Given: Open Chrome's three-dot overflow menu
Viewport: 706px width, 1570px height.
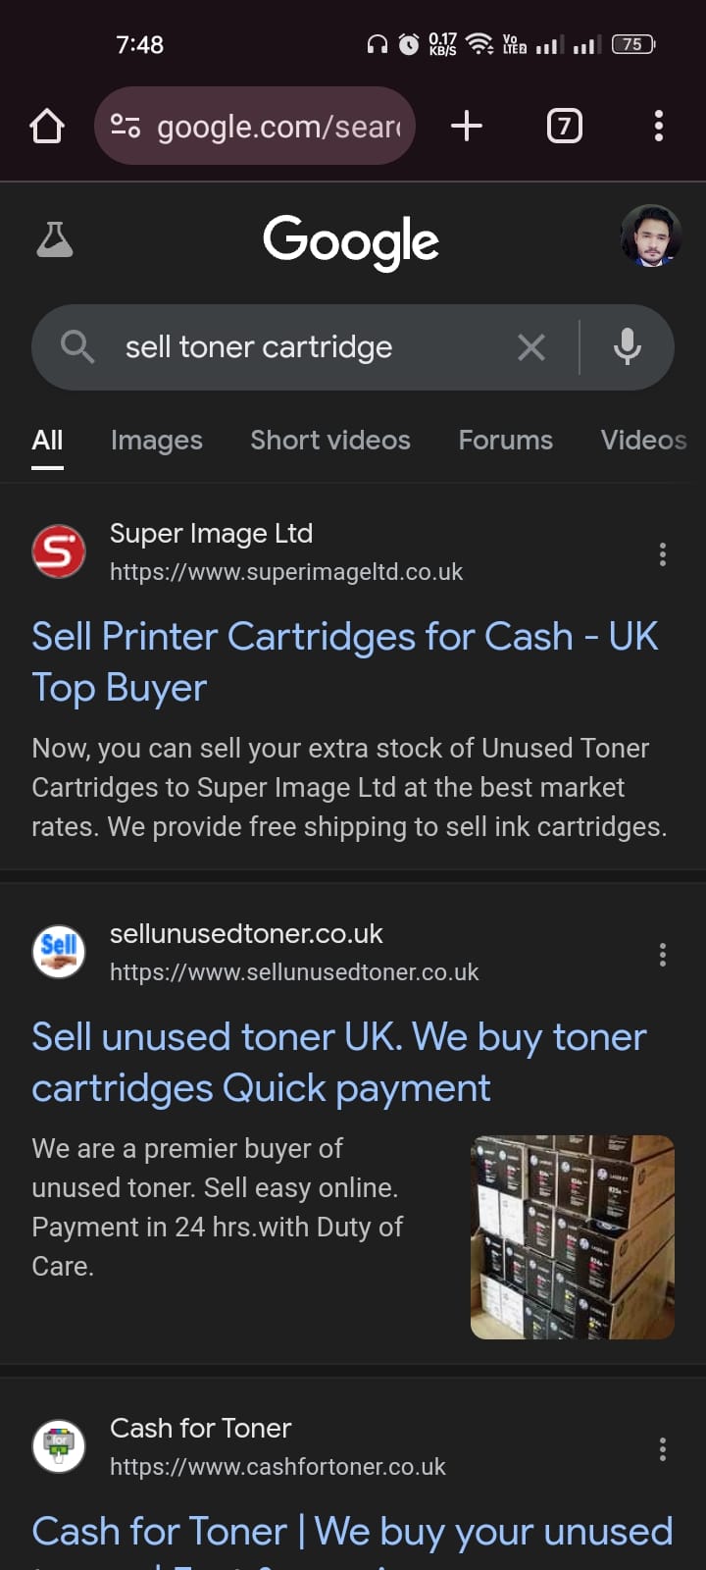Looking at the screenshot, I should click(658, 126).
